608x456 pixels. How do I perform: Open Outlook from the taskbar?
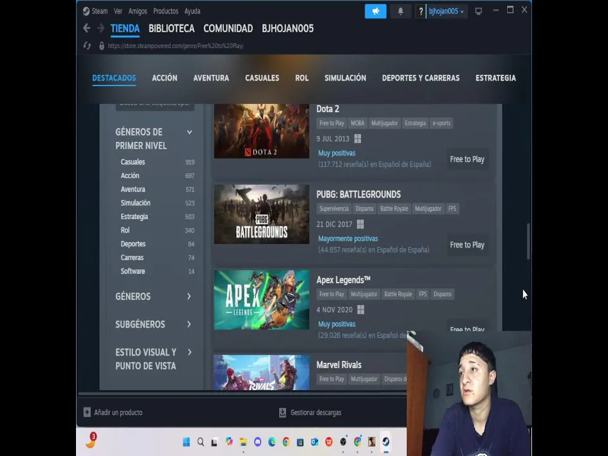pos(315,441)
